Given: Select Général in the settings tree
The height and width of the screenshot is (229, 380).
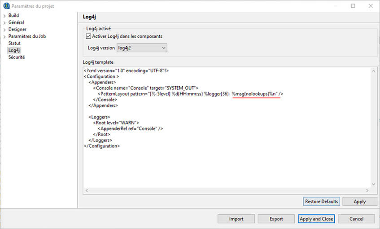Looking at the screenshot, I should coord(16,22).
